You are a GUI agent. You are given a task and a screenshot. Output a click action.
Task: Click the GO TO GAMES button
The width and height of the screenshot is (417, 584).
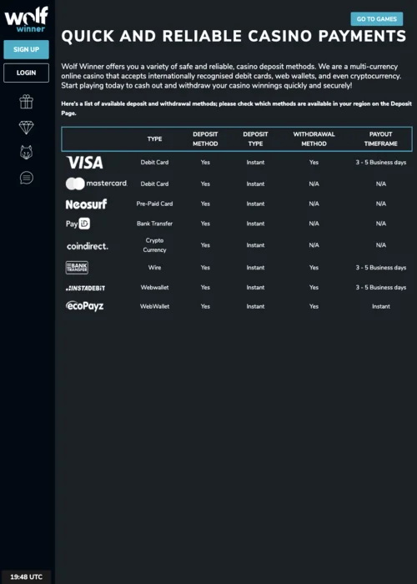tap(376, 19)
